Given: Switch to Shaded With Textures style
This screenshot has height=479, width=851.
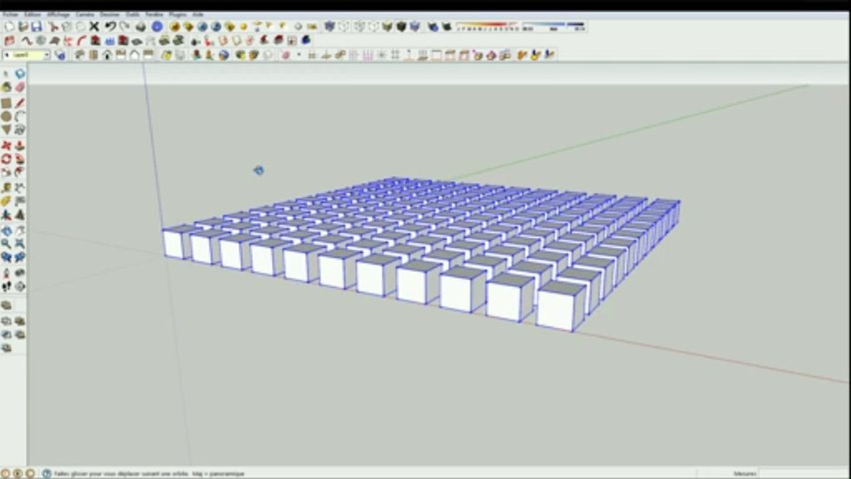Looking at the screenshot, I should (401, 27).
